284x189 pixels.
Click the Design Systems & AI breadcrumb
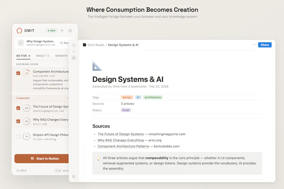coord(123,45)
